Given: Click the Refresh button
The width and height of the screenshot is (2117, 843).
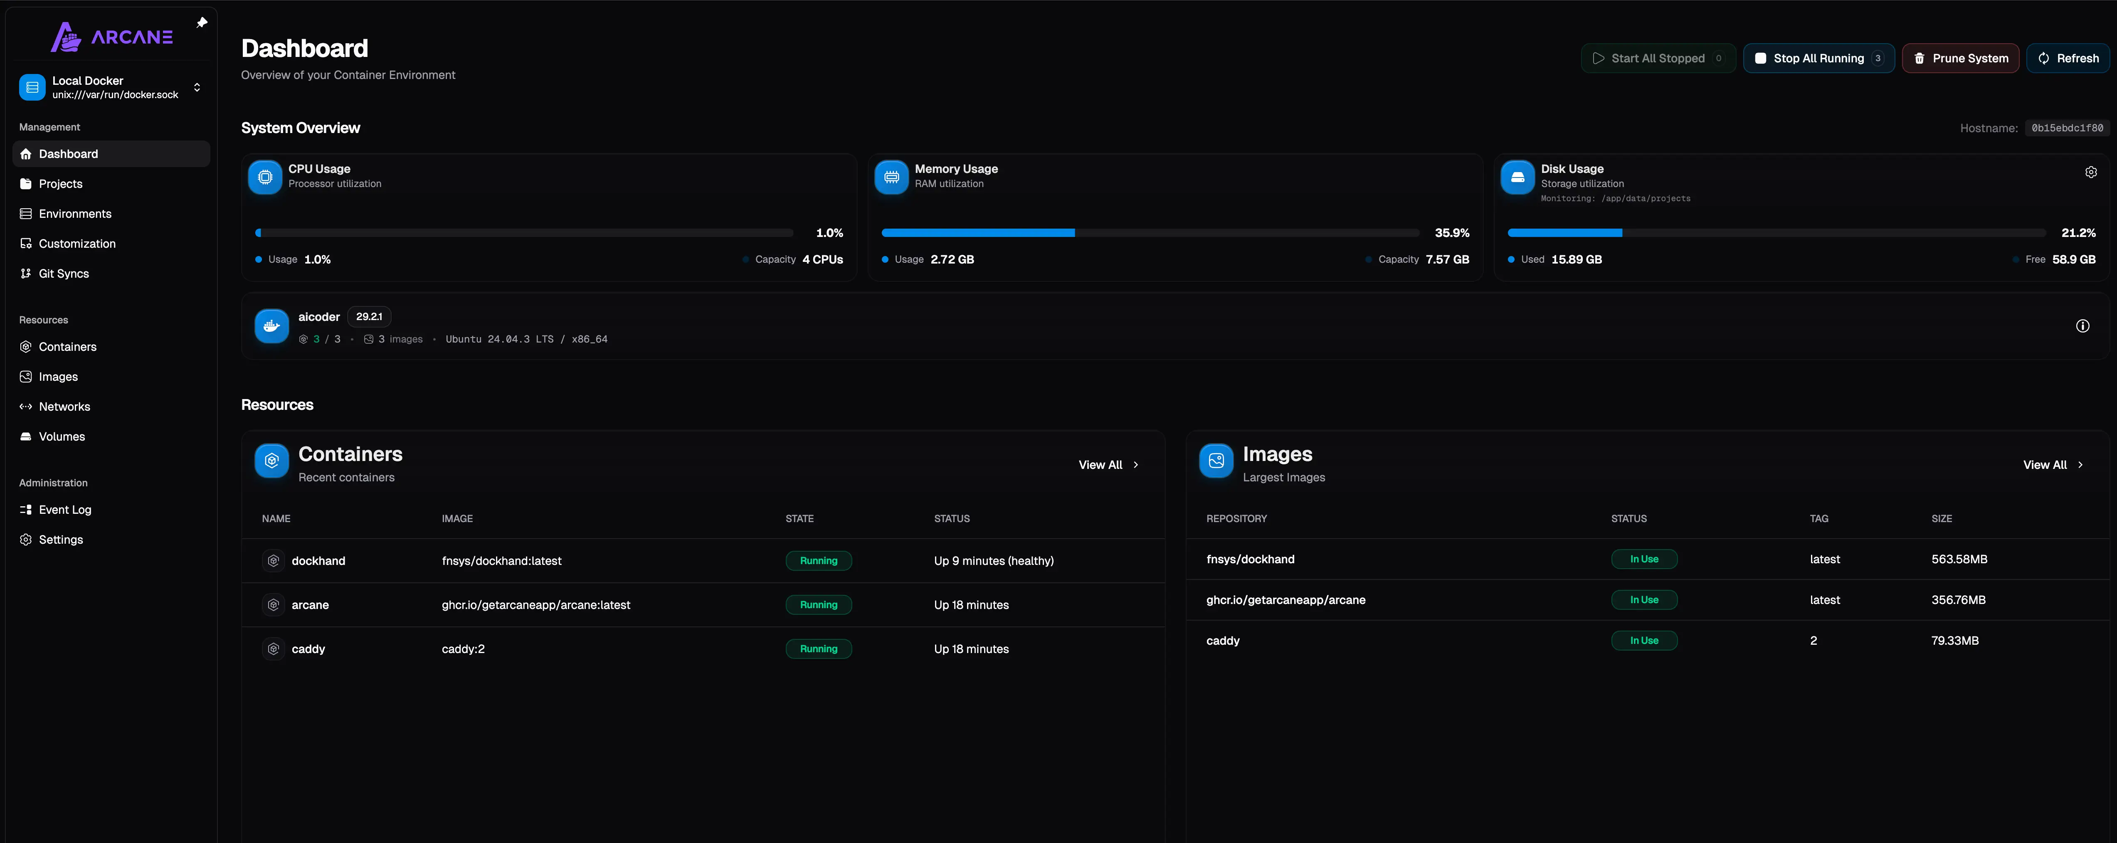Looking at the screenshot, I should (2068, 57).
